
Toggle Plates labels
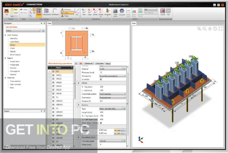pos(65,16)
